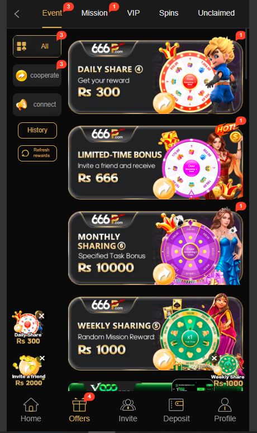Close the floating Daily Share widget

[x=41, y=316]
